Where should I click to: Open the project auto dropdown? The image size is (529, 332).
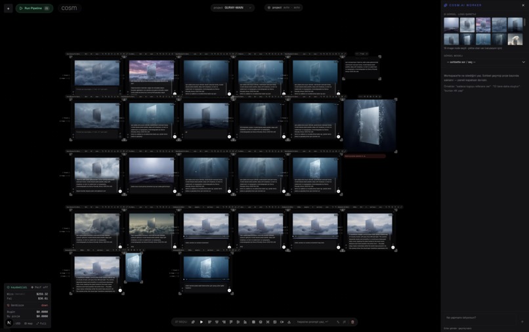284,7
